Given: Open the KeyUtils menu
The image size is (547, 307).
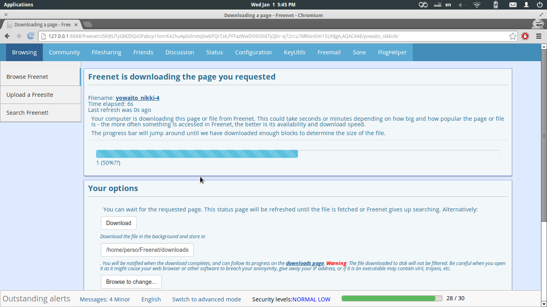Looking at the screenshot, I should tap(295, 52).
